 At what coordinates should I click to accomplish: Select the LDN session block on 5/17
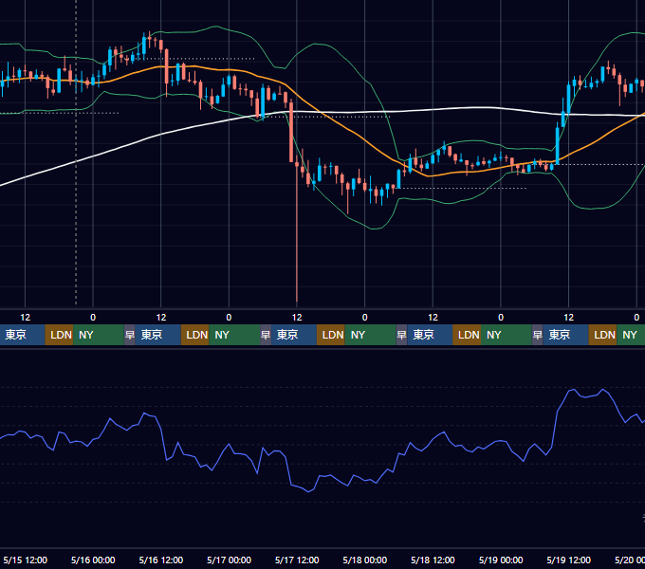(x=331, y=335)
